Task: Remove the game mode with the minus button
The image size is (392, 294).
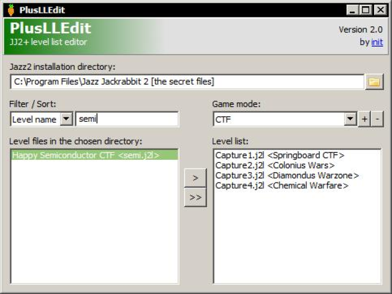Action: tap(377, 119)
